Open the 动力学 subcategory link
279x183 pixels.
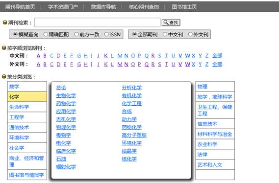click(129, 119)
